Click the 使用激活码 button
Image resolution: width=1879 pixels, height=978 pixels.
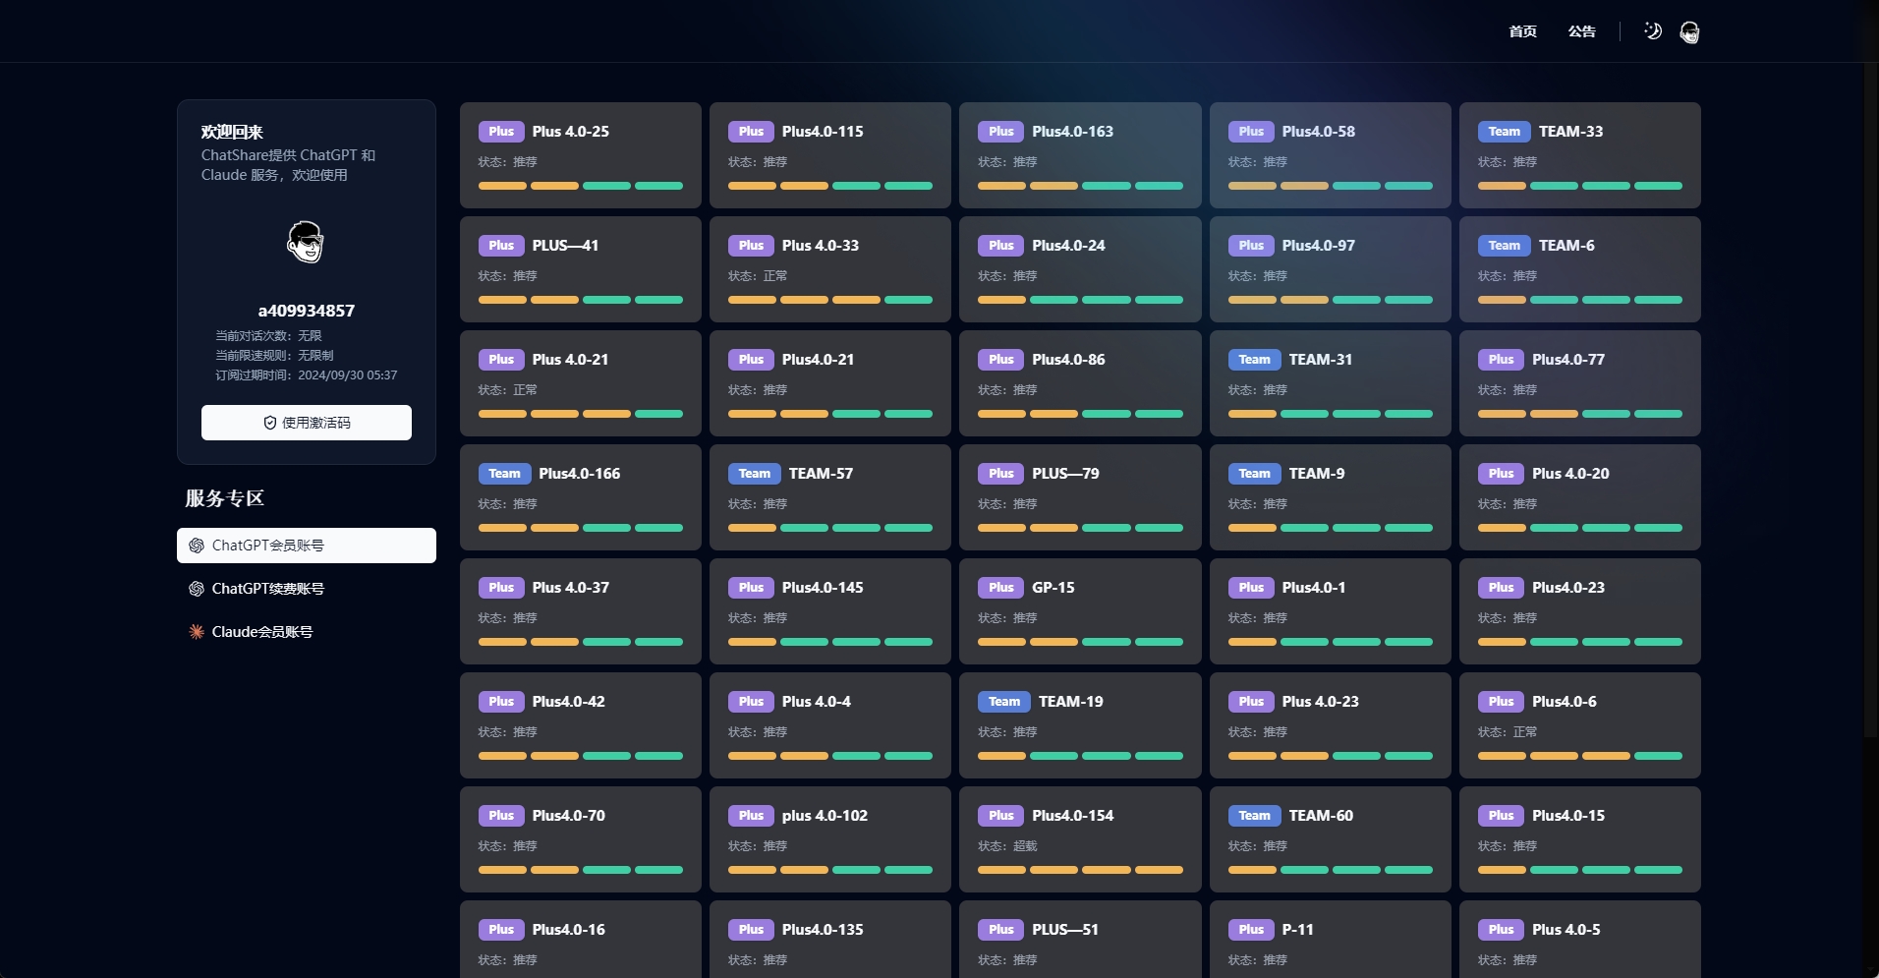pos(307,423)
